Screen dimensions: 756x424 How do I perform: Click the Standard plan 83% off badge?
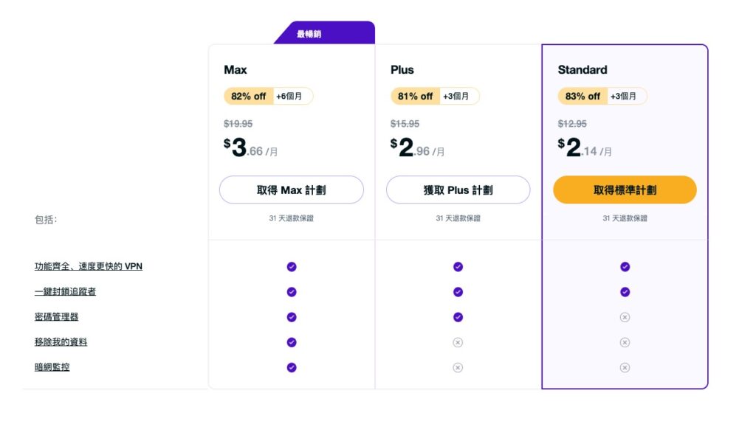click(x=583, y=96)
